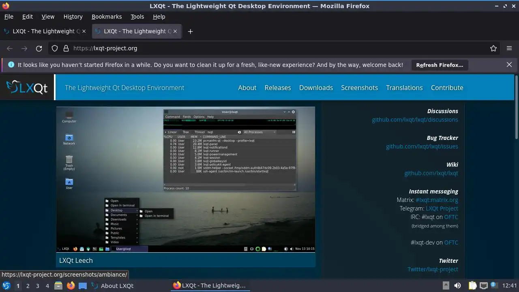This screenshot has height=292, width=519.
Task: Click the blue info icon in notification bar
Action: pyautogui.click(x=11, y=65)
